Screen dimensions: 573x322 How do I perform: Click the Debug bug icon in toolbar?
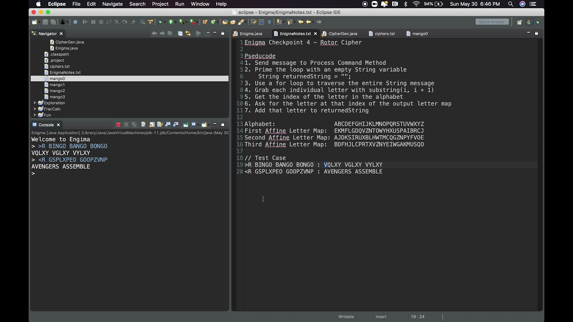[160, 22]
